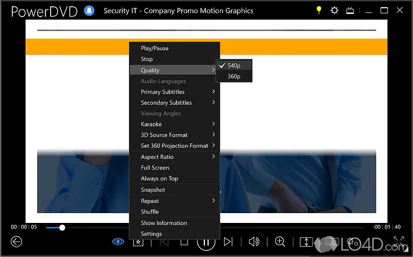Choose Play/Pause from context menu
This screenshot has height=257, width=413.
point(174,48)
